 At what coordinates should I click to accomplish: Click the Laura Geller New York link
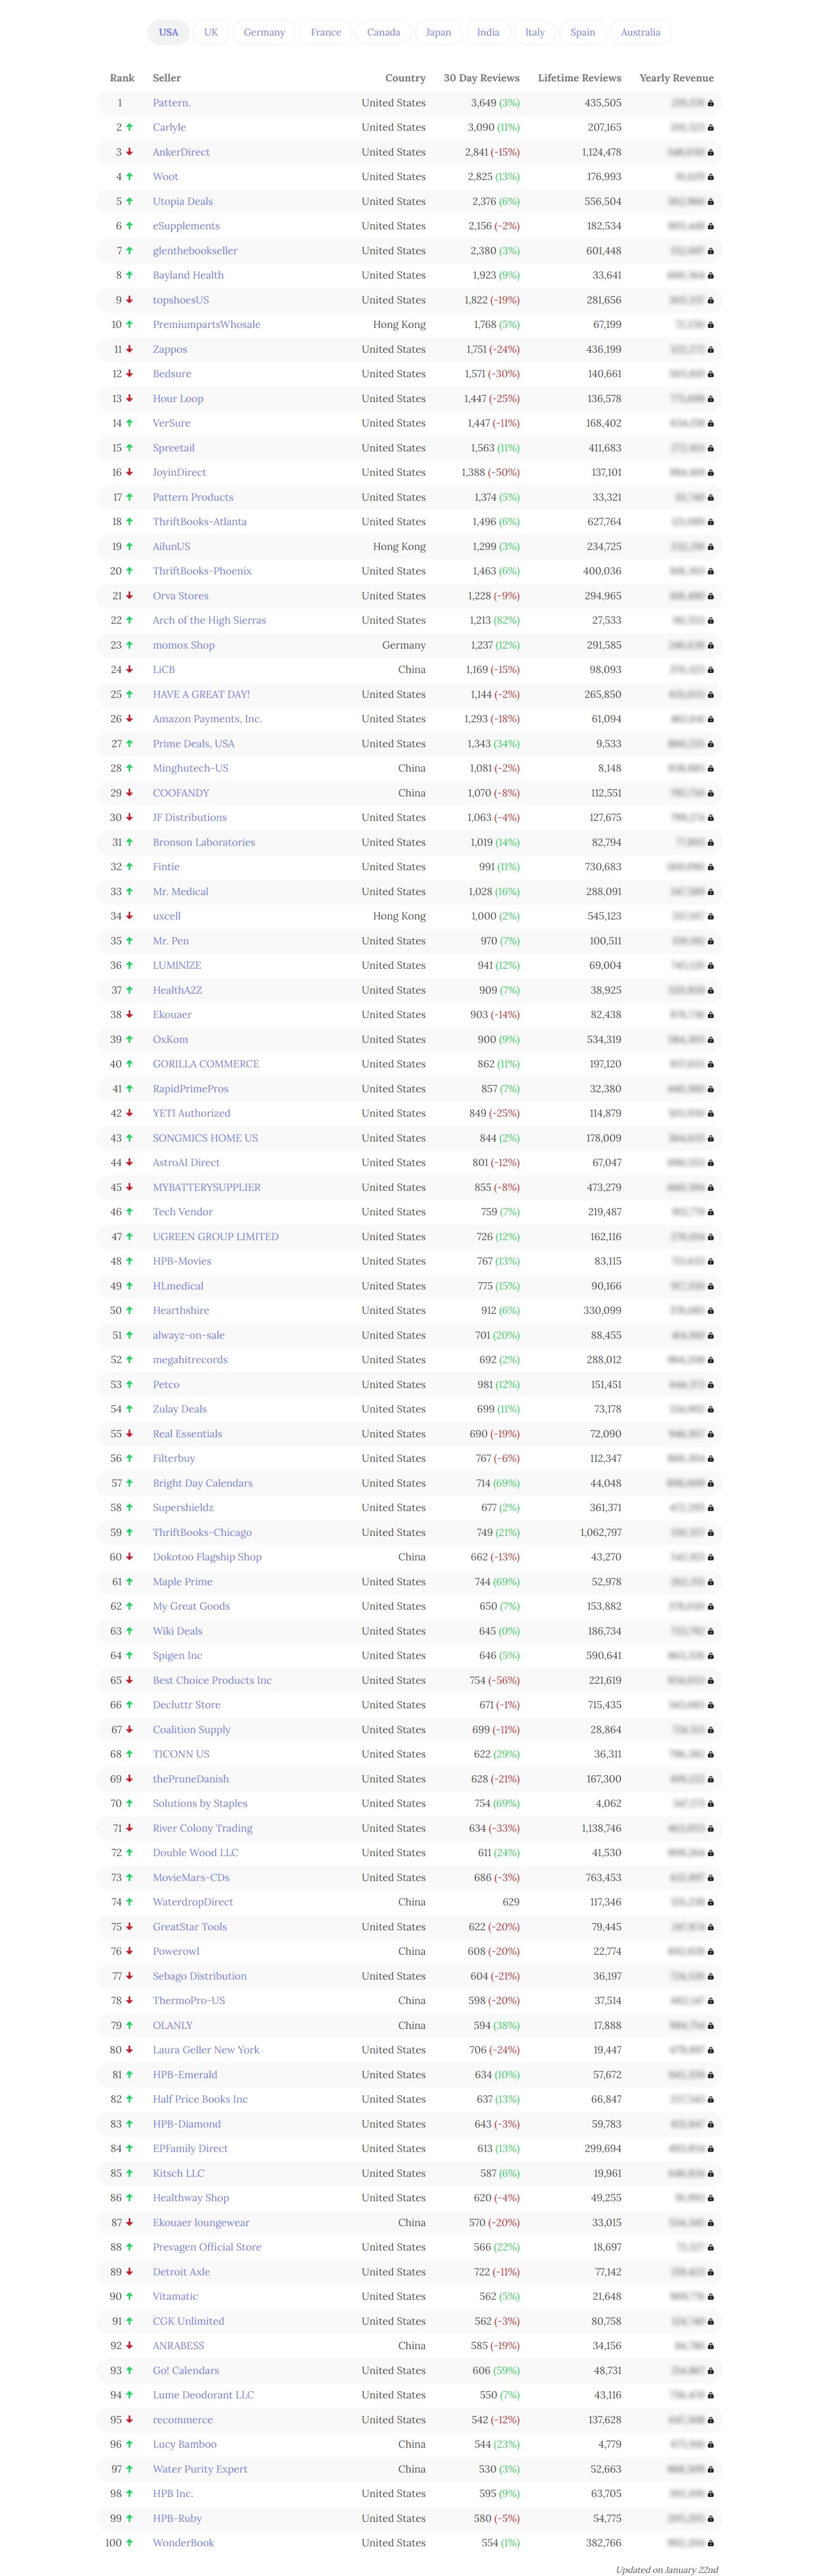206,2050
